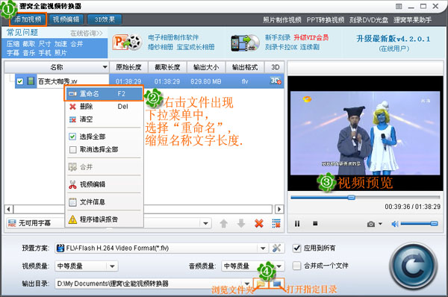
Task: Click 升级最新版v4.2.0.1 link
Action: point(393,39)
